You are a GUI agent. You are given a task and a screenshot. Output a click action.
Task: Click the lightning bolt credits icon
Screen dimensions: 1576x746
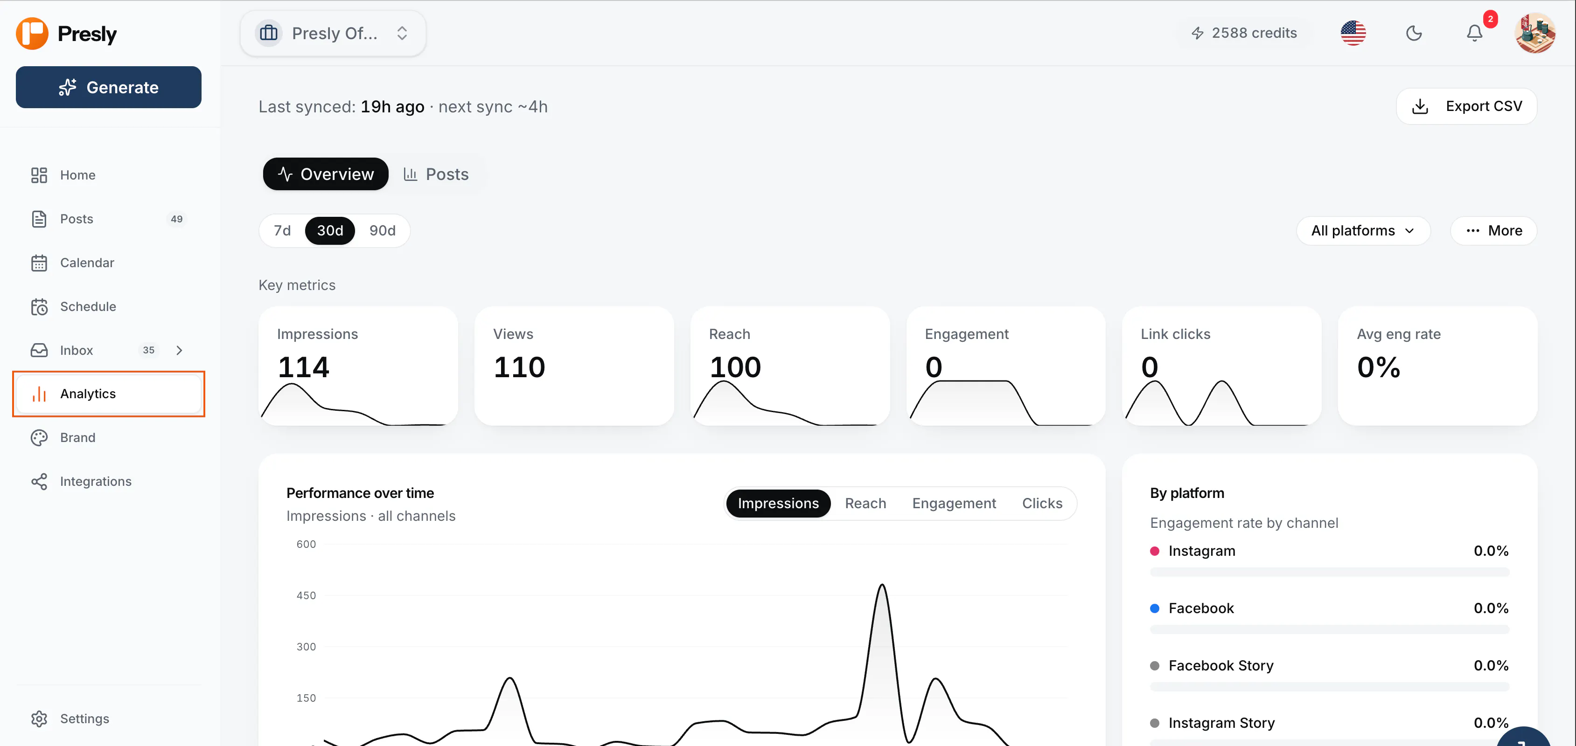tap(1197, 33)
